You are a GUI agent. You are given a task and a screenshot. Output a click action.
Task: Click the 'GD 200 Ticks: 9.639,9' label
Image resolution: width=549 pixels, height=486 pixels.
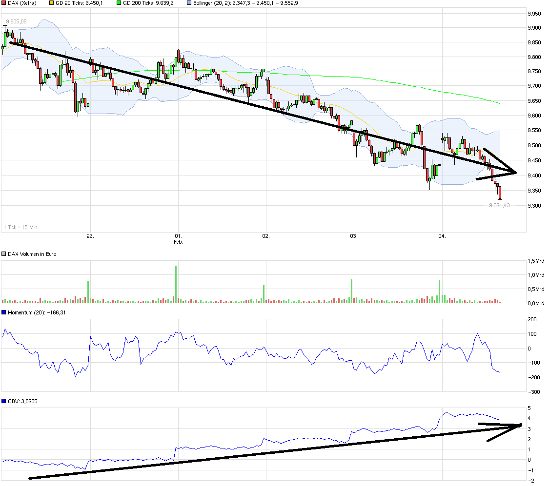[x=148, y=3]
